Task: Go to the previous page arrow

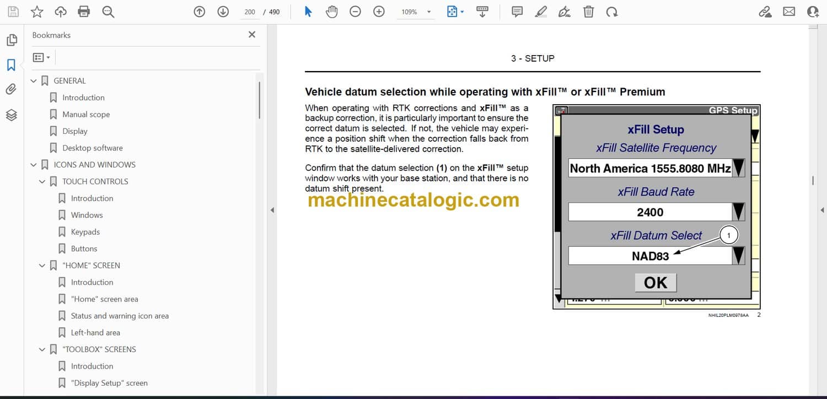Action: [x=200, y=12]
